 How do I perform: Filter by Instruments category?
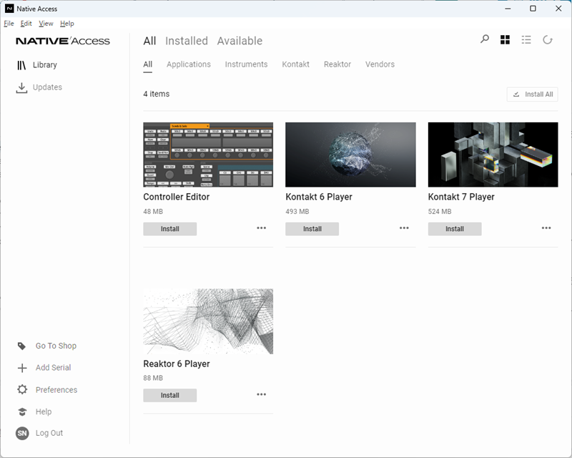246,64
